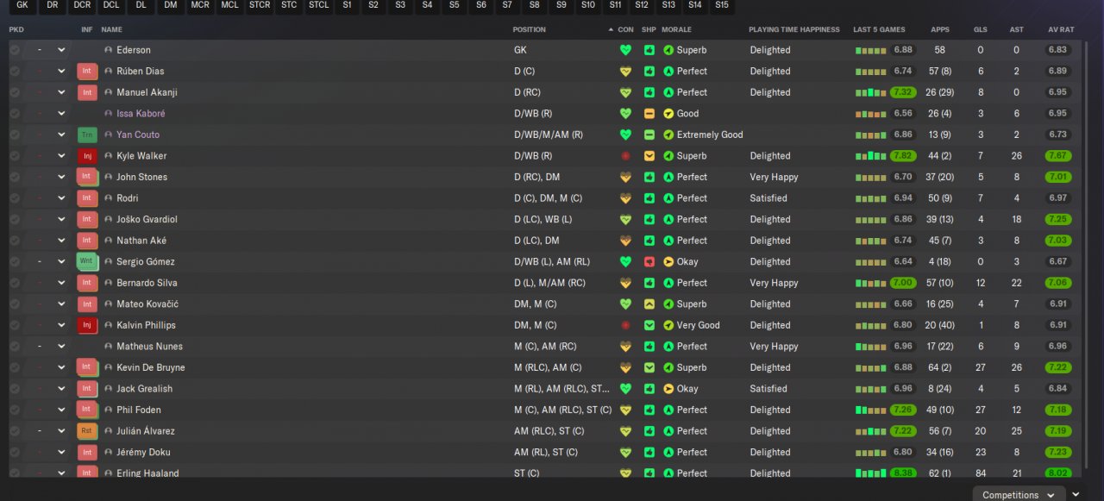Click Mateo Kovačić's yellow sharpness arrow icon
The width and height of the screenshot is (1104, 501).
click(x=649, y=304)
